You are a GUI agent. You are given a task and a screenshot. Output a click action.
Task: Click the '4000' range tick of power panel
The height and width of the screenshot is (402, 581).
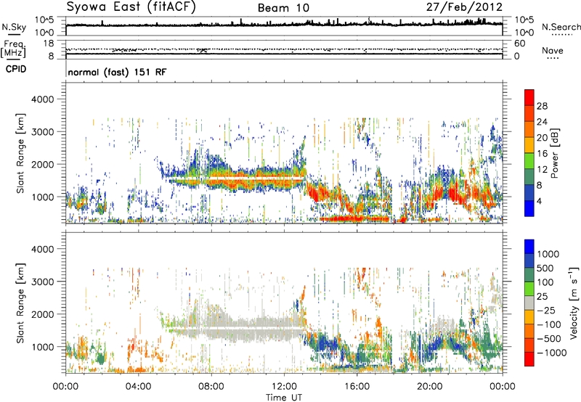click(x=42, y=99)
